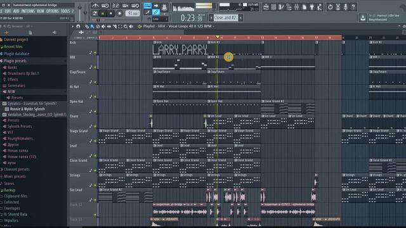Select next pattern with right arrow
The image size is (406, 228).
coord(240,18)
